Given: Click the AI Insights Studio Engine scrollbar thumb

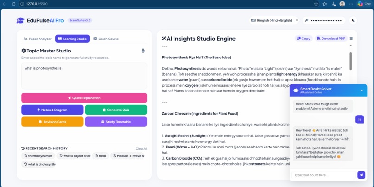Looking at the screenshot, I should (351, 61).
